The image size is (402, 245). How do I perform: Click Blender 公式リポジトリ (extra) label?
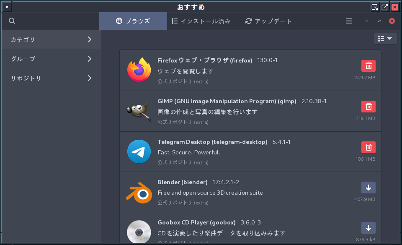(183, 203)
